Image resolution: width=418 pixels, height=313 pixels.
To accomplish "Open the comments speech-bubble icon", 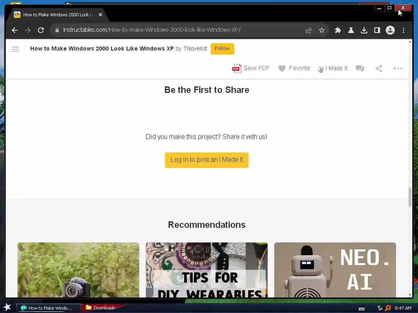I will [x=360, y=68].
